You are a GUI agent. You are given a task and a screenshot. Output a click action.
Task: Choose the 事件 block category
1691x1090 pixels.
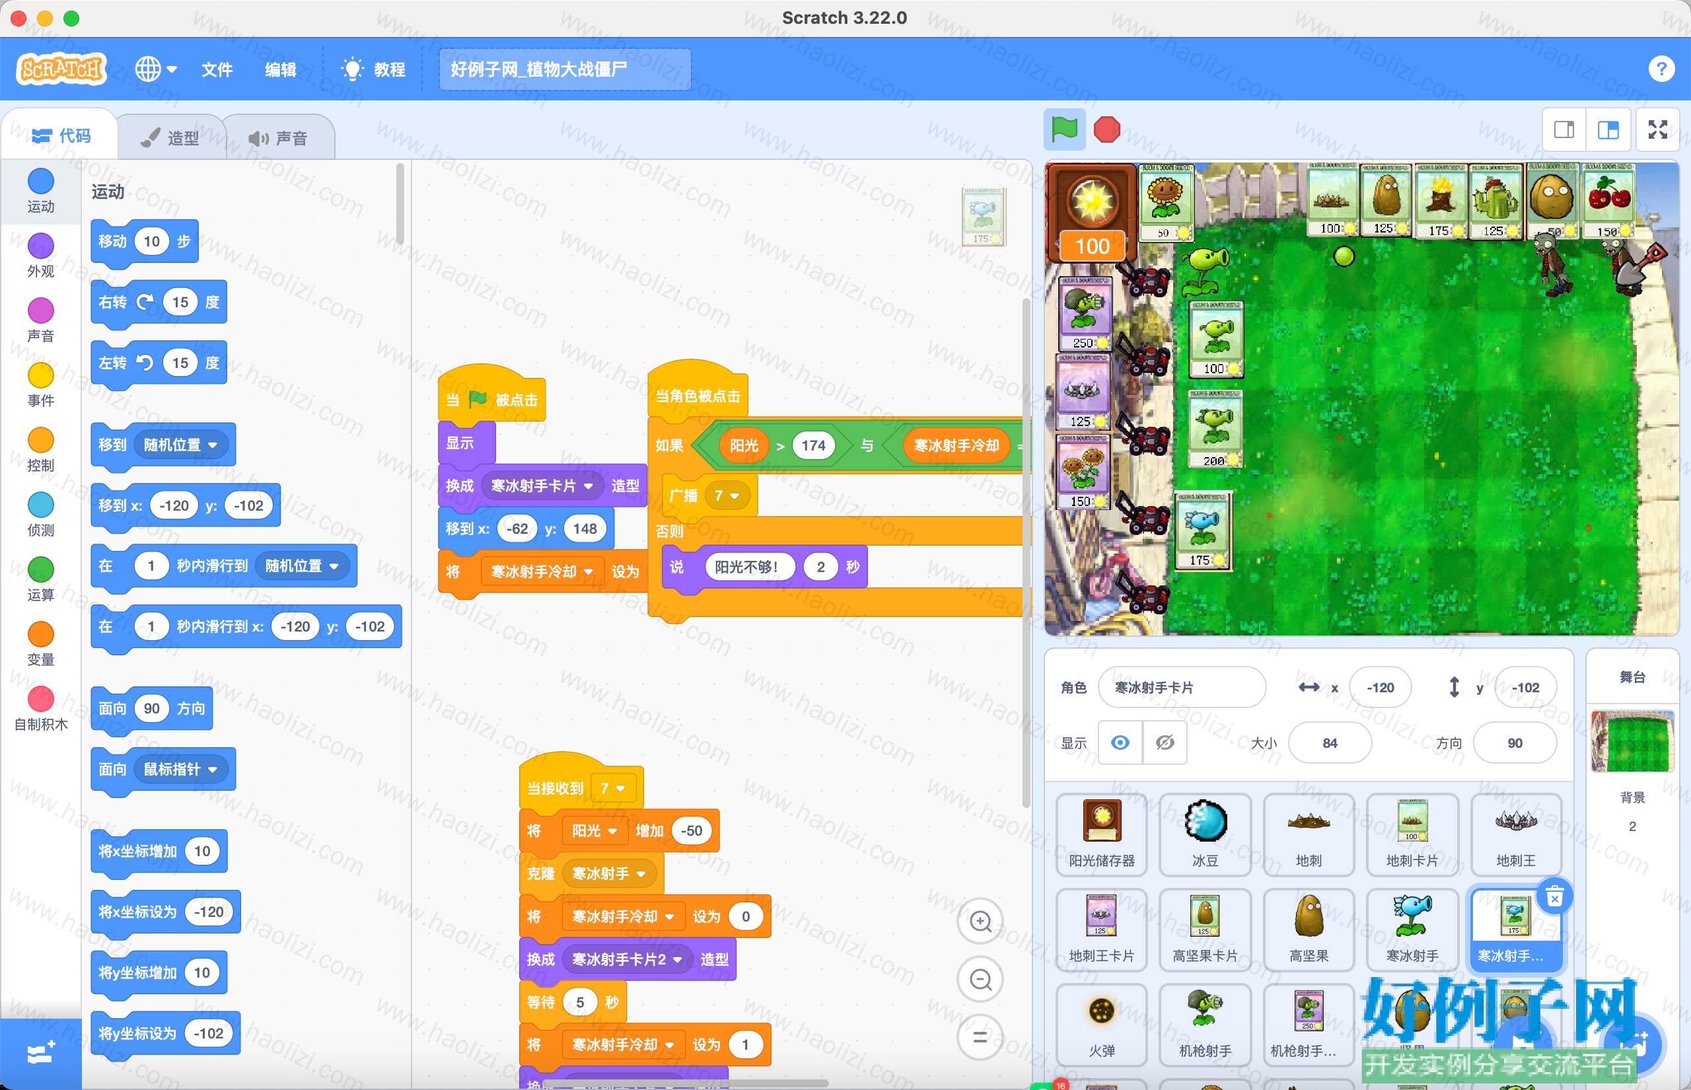click(40, 385)
